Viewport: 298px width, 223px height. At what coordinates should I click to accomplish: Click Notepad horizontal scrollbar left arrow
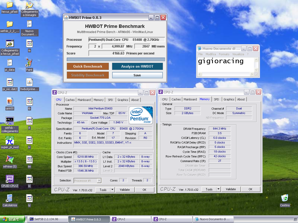click(199, 74)
